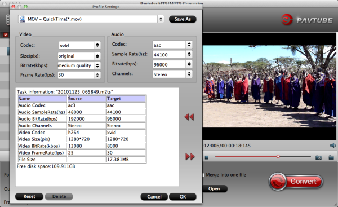Open the audio Codec aac dropdown
The height and width of the screenshot is (207, 338).
[x=189, y=45]
